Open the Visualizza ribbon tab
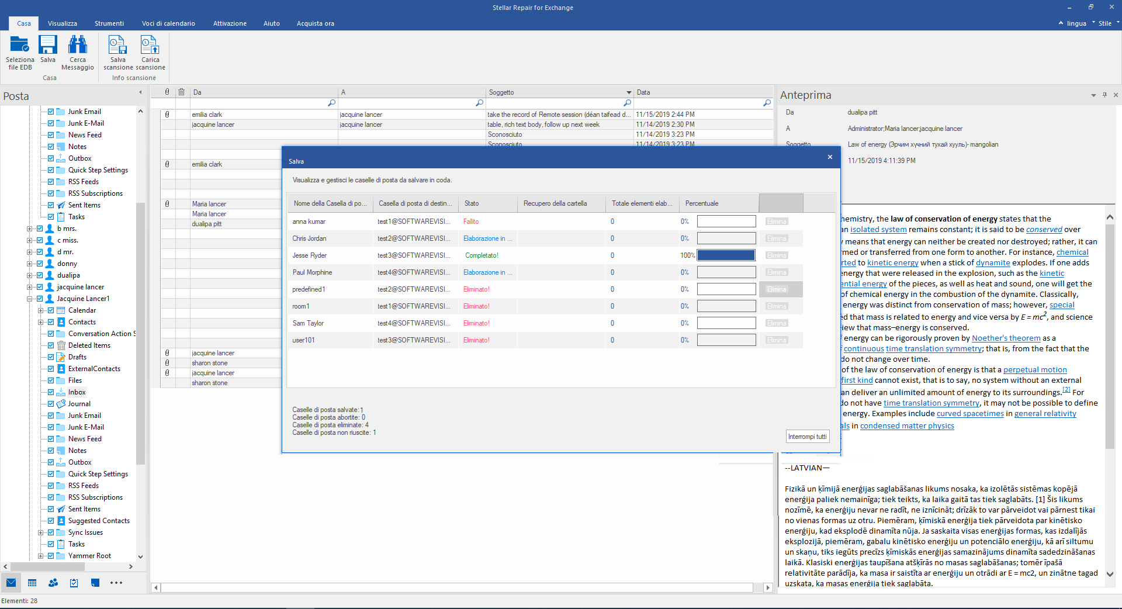 pyautogui.click(x=63, y=23)
